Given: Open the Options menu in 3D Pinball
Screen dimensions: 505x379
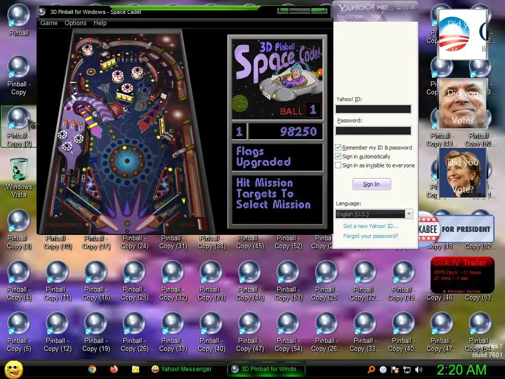Looking at the screenshot, I should click(x=75, y=23).
